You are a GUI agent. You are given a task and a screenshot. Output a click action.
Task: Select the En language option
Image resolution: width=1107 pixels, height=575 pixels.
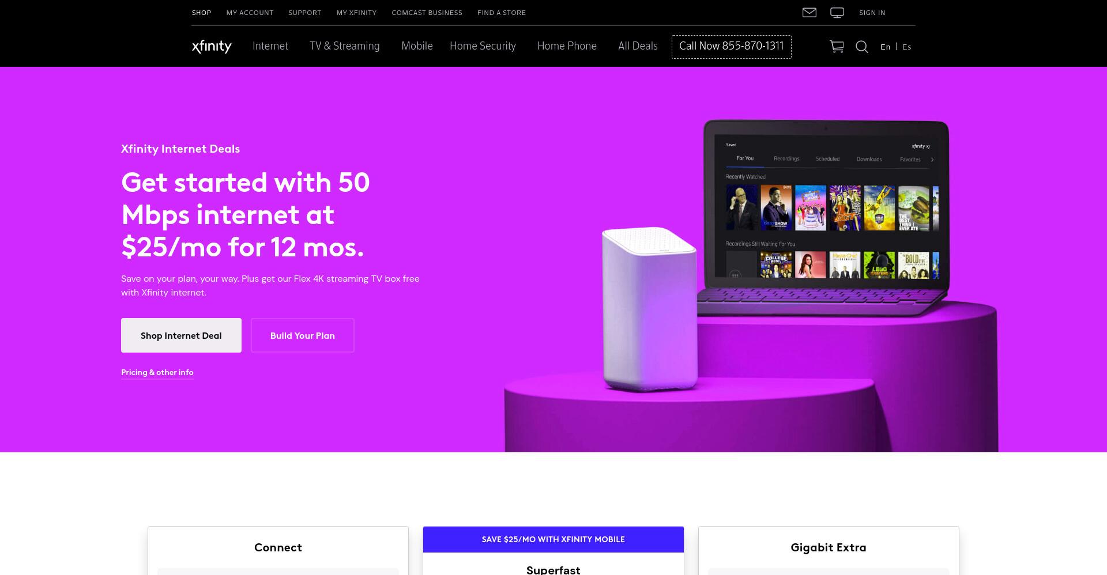(885, 47)
